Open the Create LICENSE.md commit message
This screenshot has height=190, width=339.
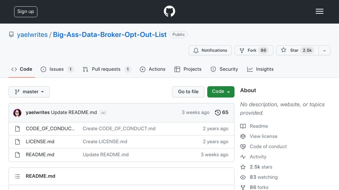(x=105, y=141)
